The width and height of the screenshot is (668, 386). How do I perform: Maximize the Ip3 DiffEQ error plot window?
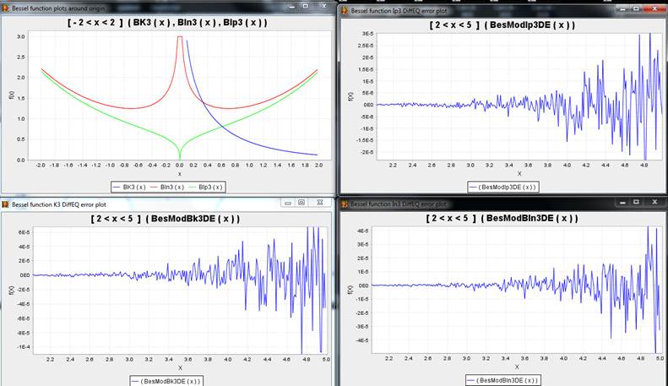click(636, 8)
